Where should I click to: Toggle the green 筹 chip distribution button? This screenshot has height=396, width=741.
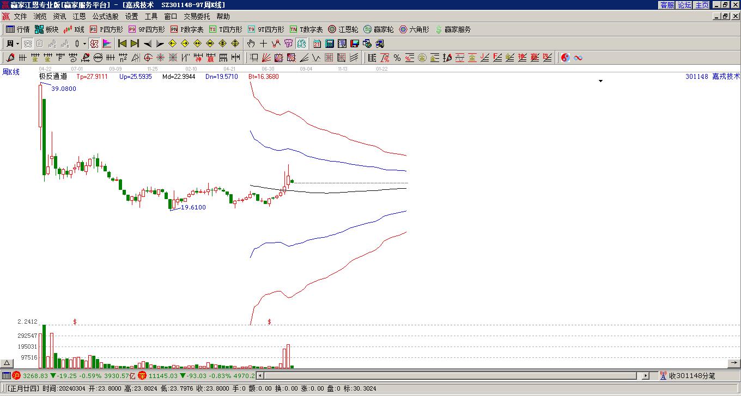point(302,44)
